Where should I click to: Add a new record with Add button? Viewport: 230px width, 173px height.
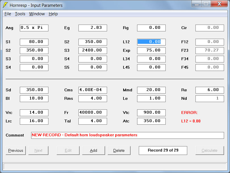93,150
